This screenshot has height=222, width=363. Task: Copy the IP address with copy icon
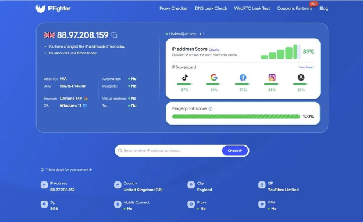(114, 35)
